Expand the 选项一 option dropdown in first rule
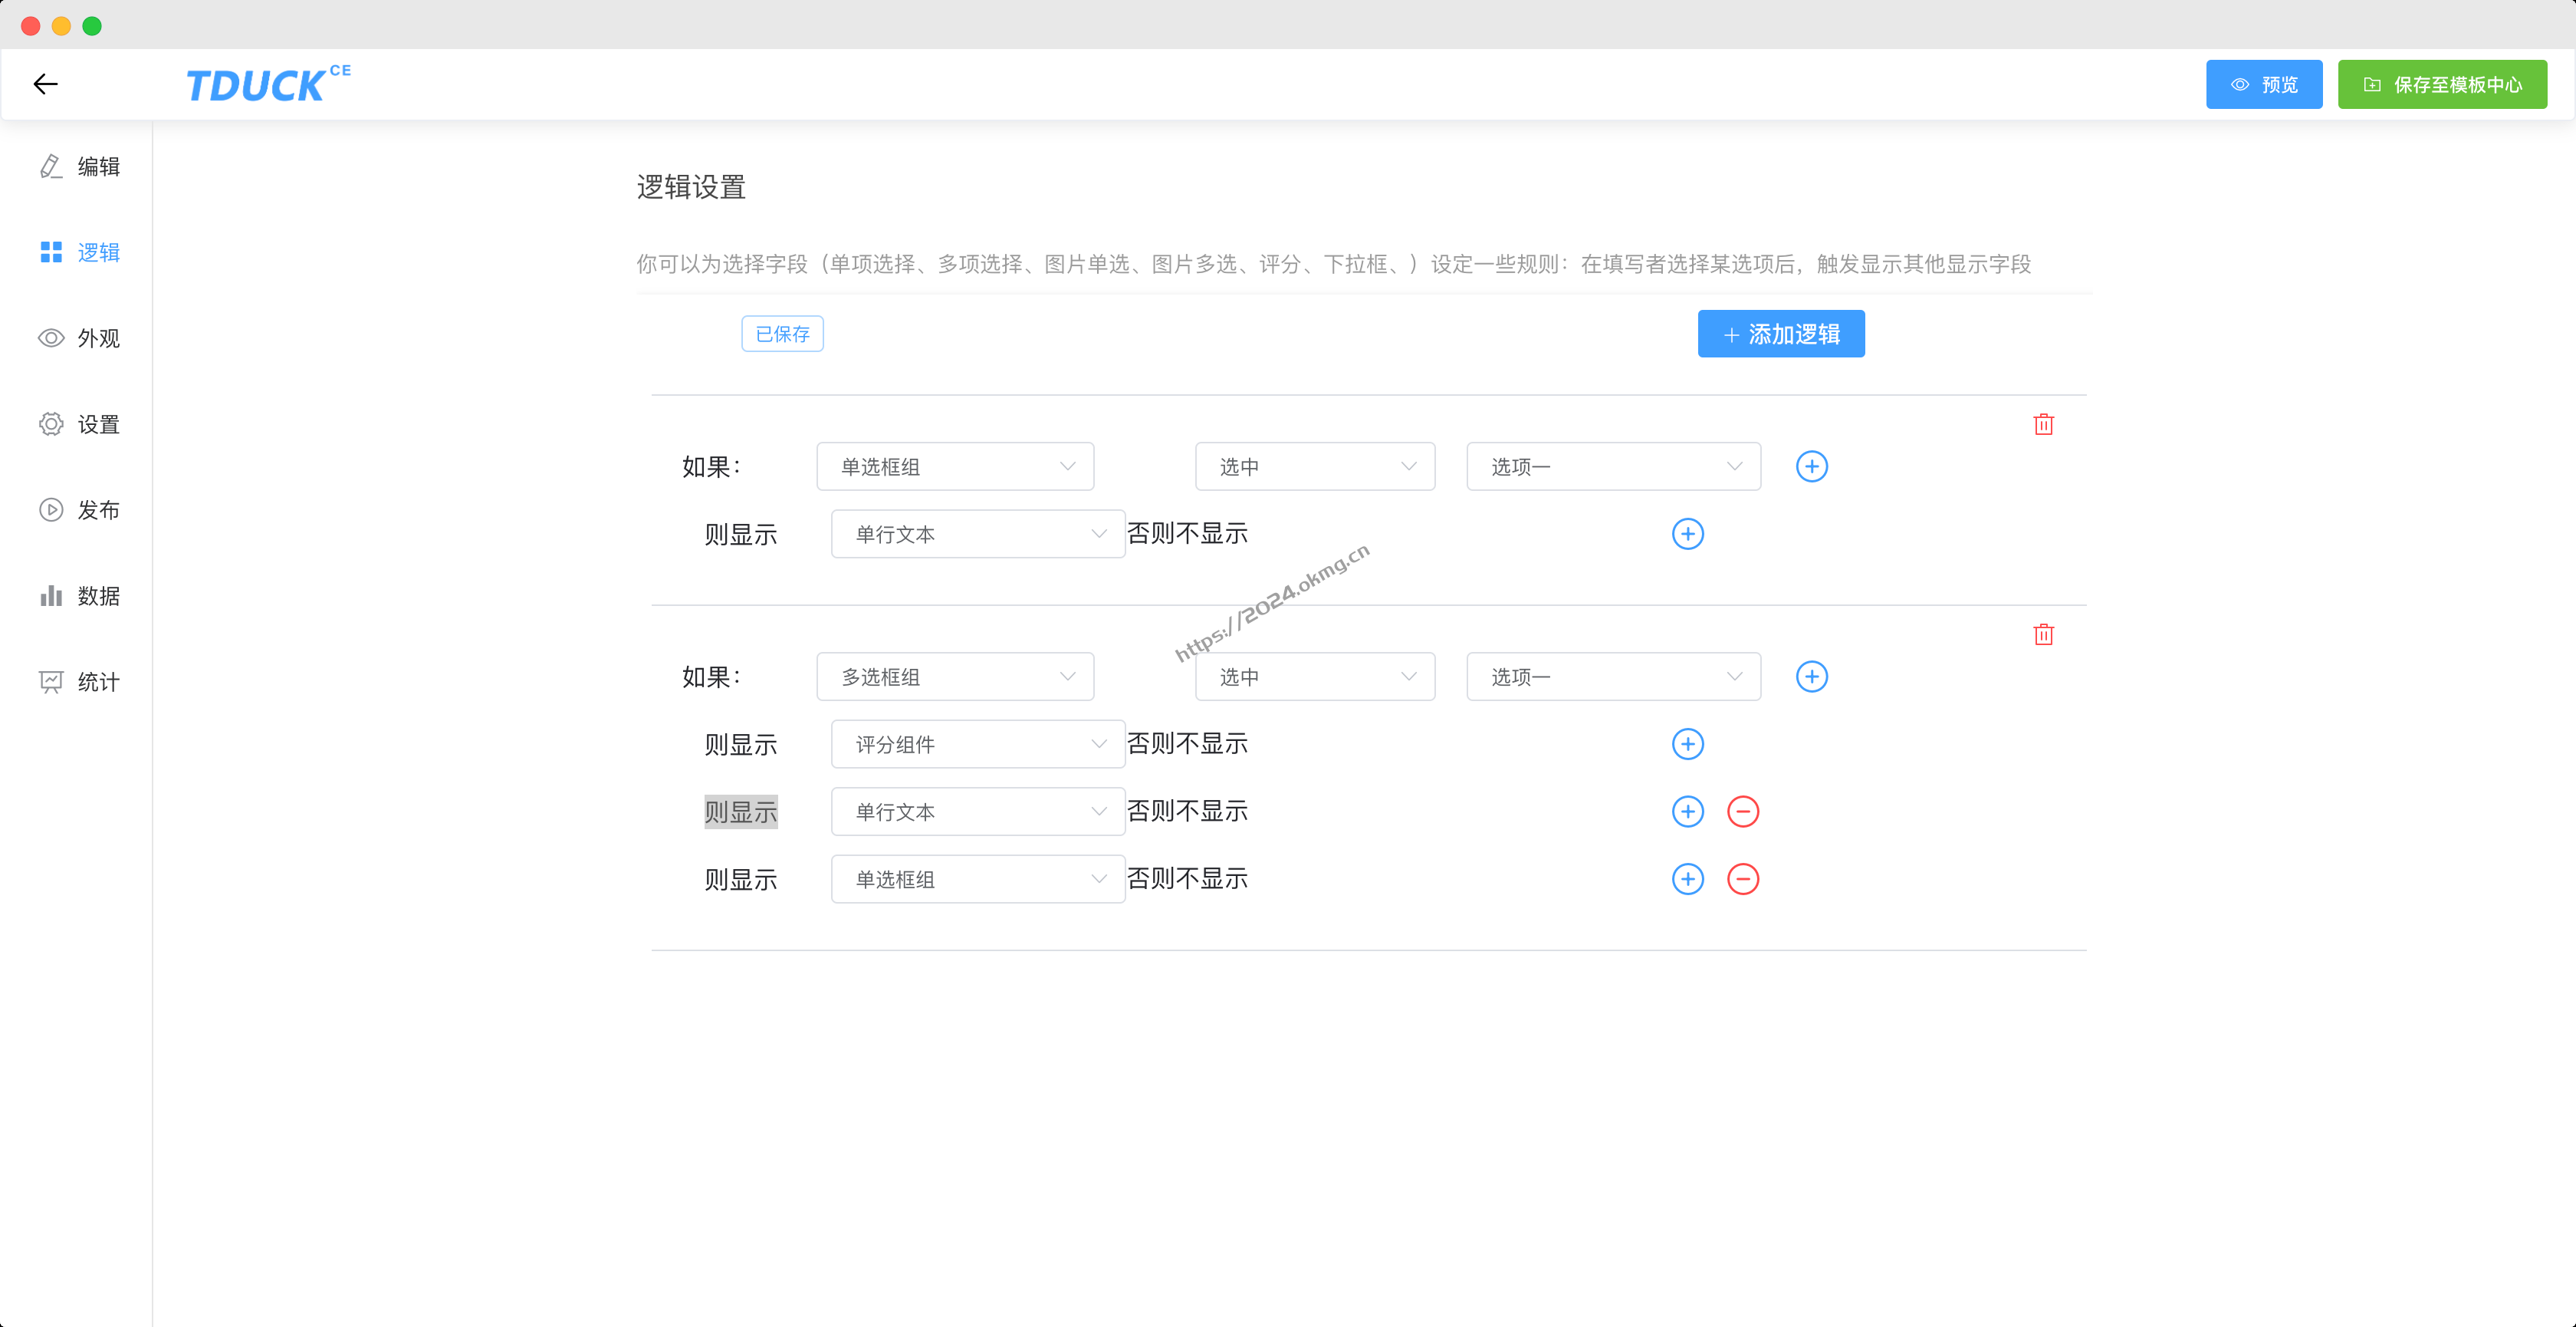The height and width of the screenshot is (1327, 2576). point(1612,466)
